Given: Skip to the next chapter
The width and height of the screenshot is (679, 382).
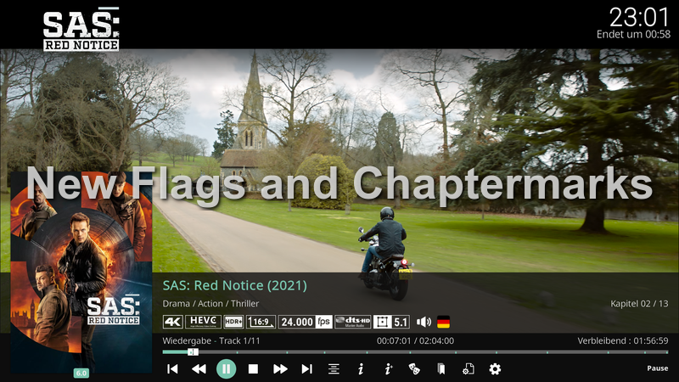Looking at the screenshot, I should [306, 369].
